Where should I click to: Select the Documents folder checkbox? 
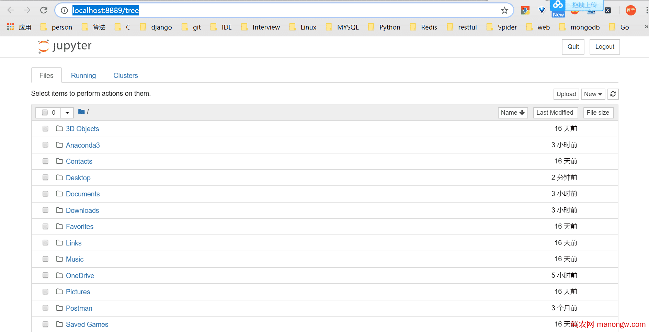pyautogui.click(x=45, y=194)
